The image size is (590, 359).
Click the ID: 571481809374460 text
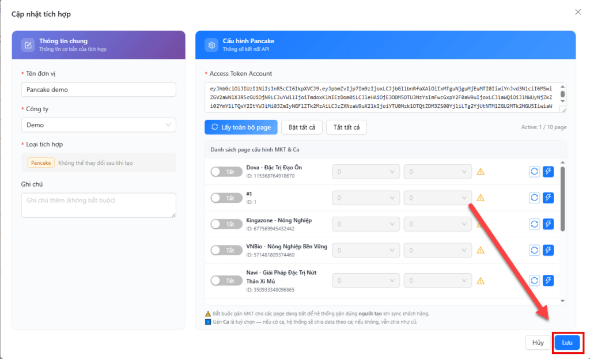tap(271, 255)
